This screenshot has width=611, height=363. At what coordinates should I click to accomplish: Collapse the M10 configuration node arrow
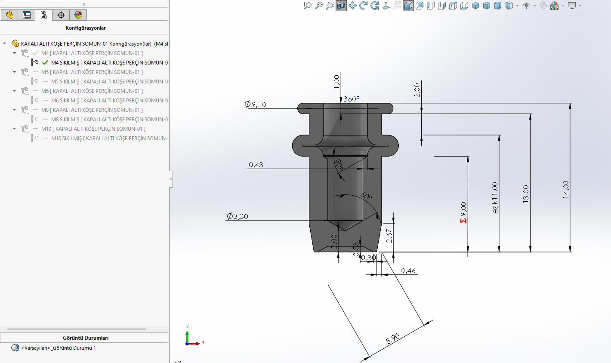point(15,129)
